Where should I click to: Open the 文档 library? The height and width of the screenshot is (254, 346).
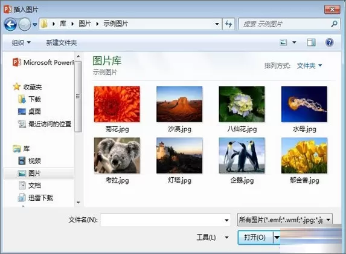(30, 185)
